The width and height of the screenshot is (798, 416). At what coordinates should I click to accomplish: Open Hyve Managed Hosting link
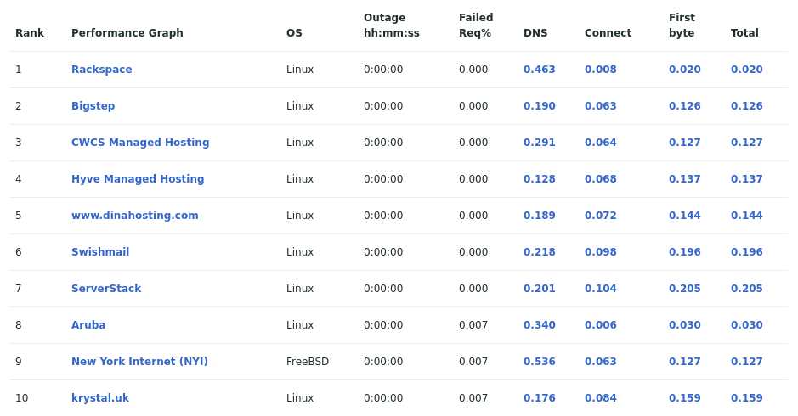138,179
